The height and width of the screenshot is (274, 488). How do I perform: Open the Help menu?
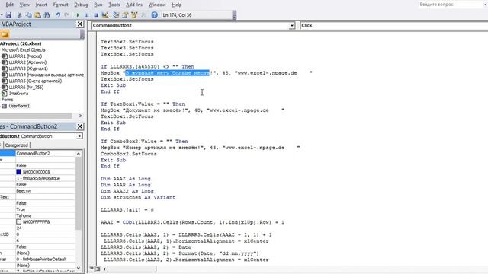pyautogui.click(x=177, y=5)
